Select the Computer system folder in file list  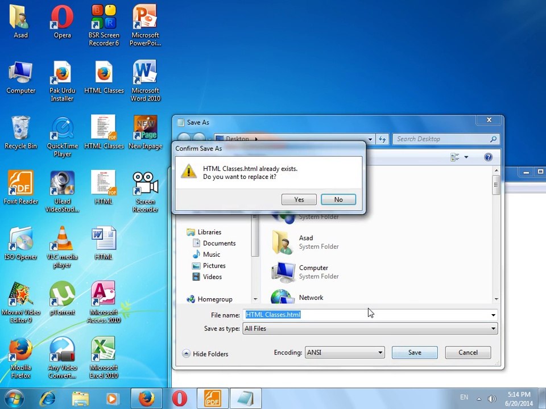click(305, 272)
